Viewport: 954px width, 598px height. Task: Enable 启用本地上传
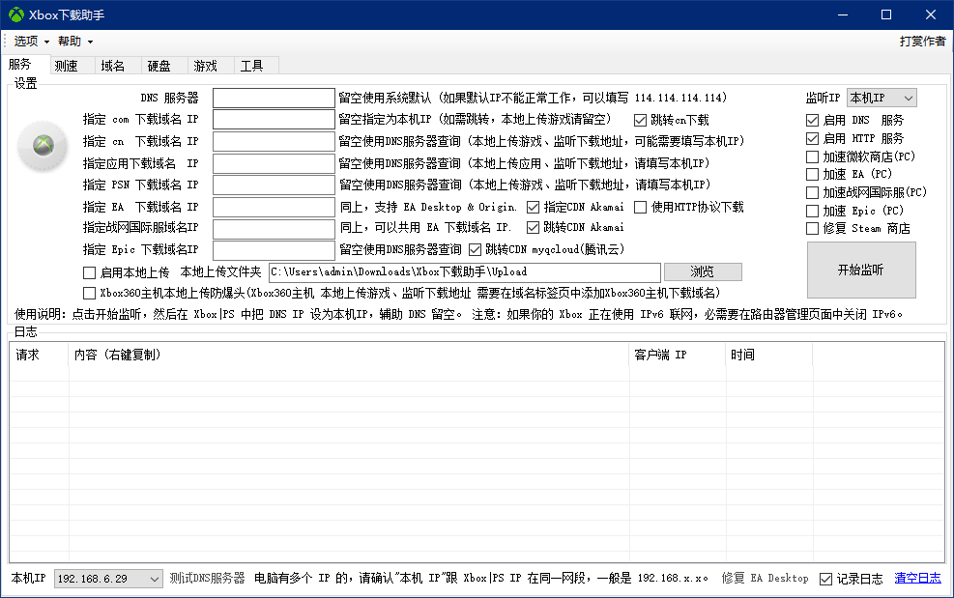tap(88, 271)
